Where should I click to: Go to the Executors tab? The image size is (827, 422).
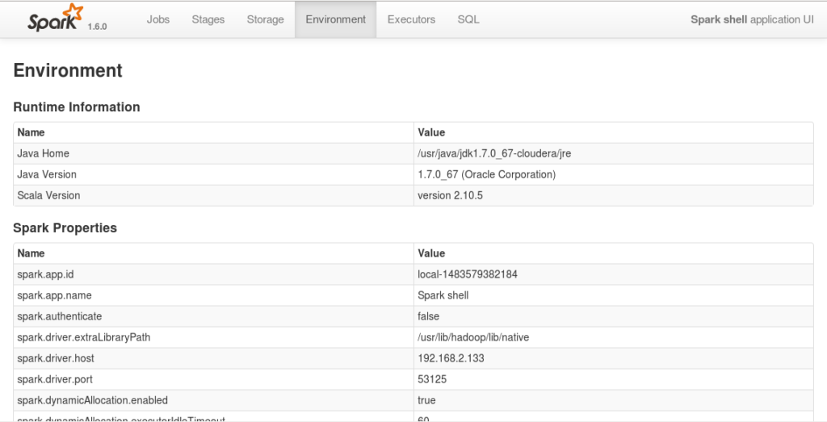pos(411,19)
